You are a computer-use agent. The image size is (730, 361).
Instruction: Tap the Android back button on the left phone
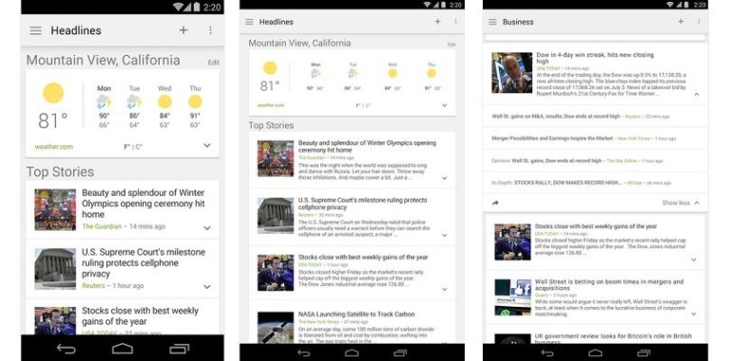67,349
